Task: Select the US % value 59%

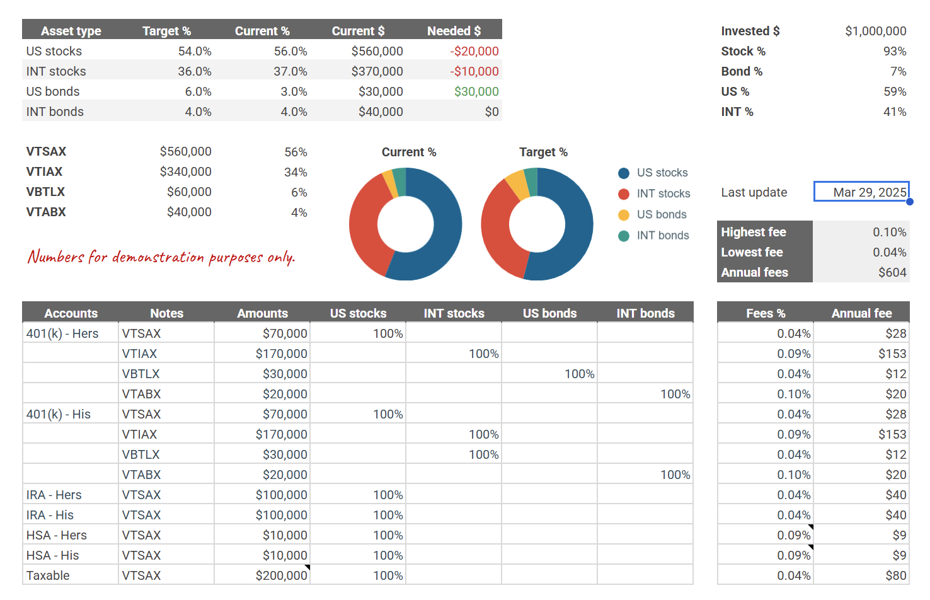Action: 895,91
